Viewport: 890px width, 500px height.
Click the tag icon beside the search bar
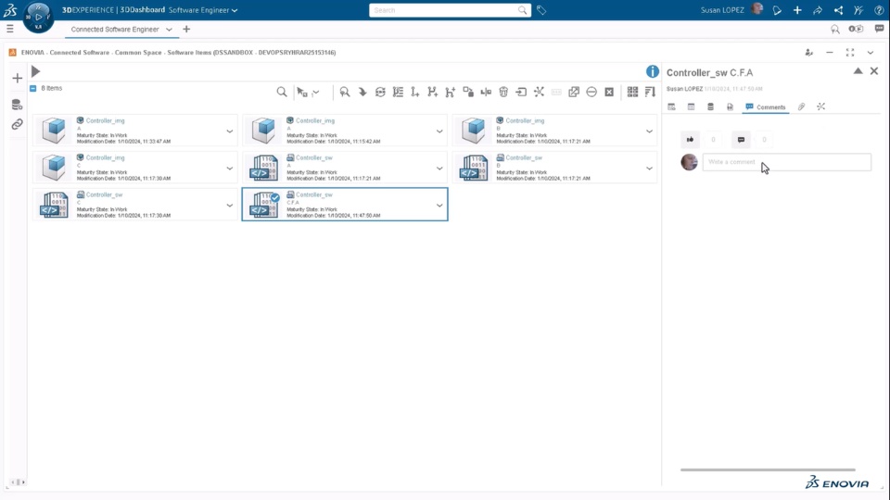(x=541, y=10)
